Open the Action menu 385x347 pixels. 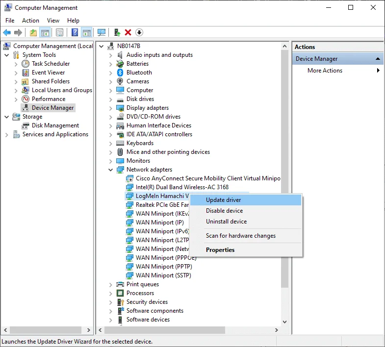pyautogui.click(x=30, y=21)
